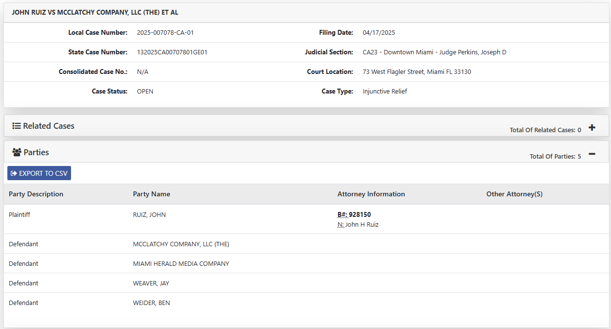This screenshot has height=329, width=611.
Task: Click defendant WEAVER, JAY
Action: click(151, 283)
